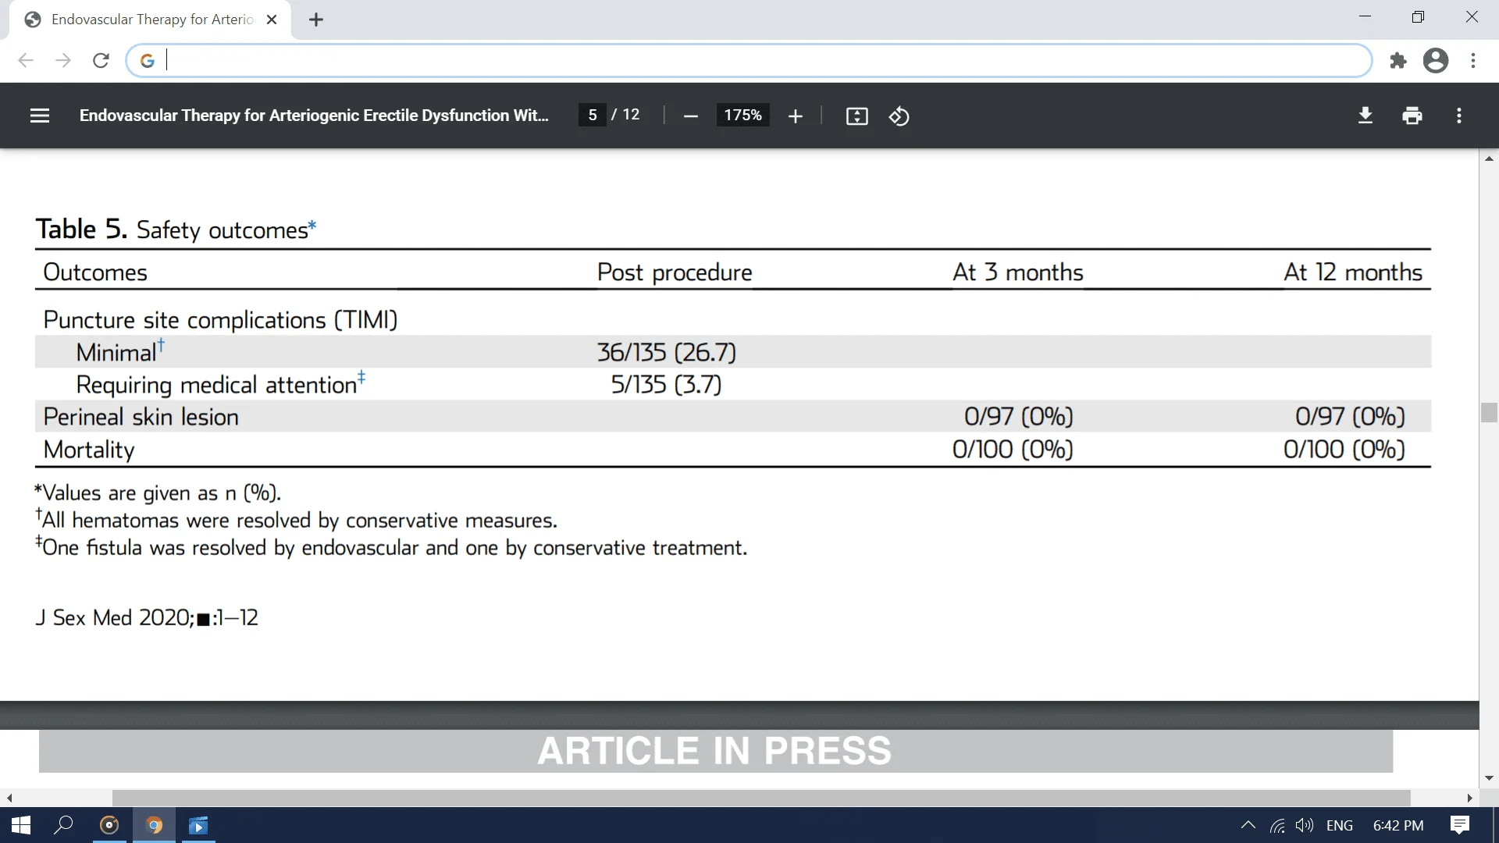Reload the current page
This screenshot has width=1499, height=843.
pos(101,60)
